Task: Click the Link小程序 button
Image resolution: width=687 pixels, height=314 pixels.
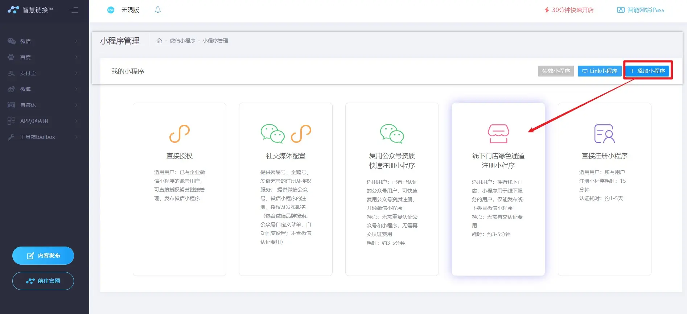Action: (600, 71)
